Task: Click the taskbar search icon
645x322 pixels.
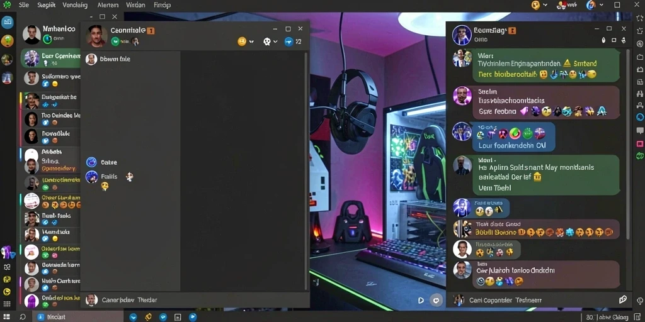Action: click(x=23, y=317)
